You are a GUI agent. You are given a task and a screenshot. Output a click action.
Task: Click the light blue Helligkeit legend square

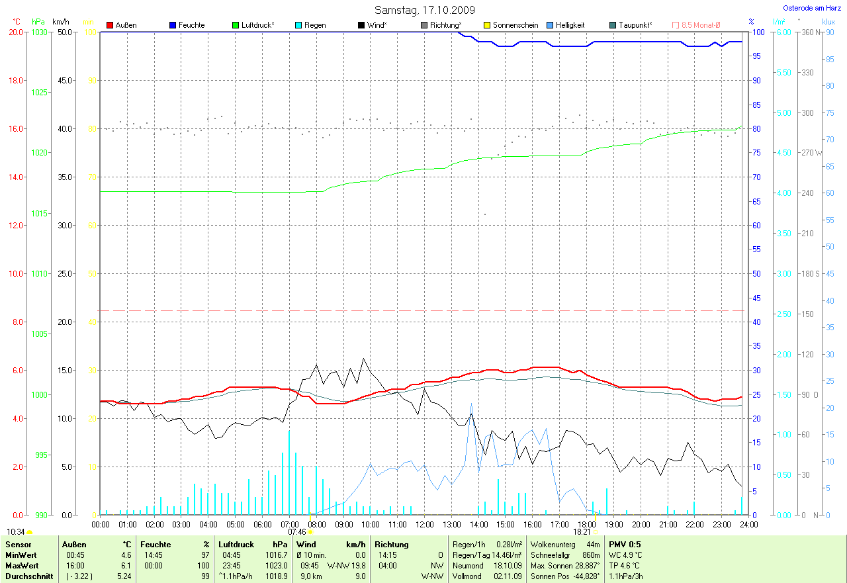click(x=550, y=25)
